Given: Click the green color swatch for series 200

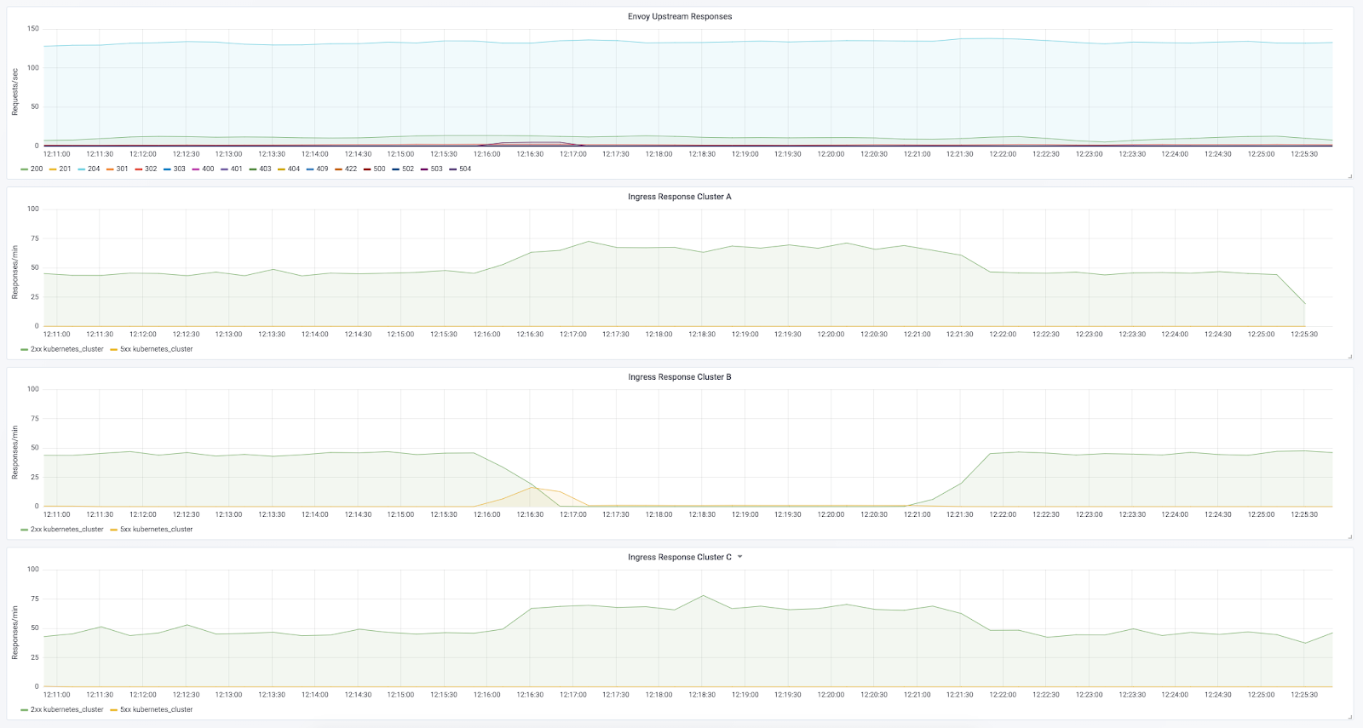Looking at the screenshot, I should tap(25, 169).
